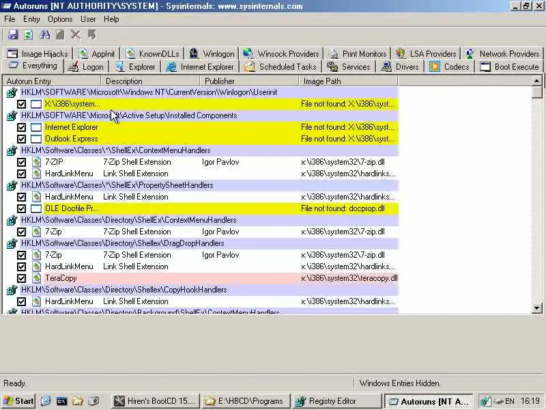546x410 pixels.
Task: Sort by Description column header
Action: click(150, 81)
